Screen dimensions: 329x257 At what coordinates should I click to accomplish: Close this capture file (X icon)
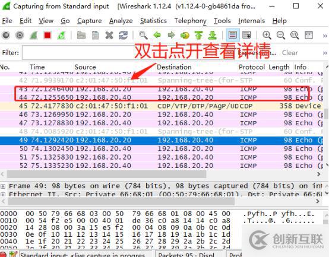pos(109,35)
